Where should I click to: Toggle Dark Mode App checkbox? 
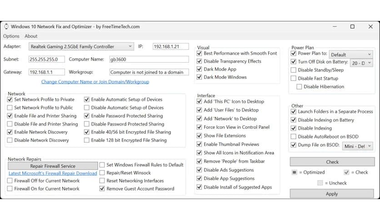pos(200,69)
